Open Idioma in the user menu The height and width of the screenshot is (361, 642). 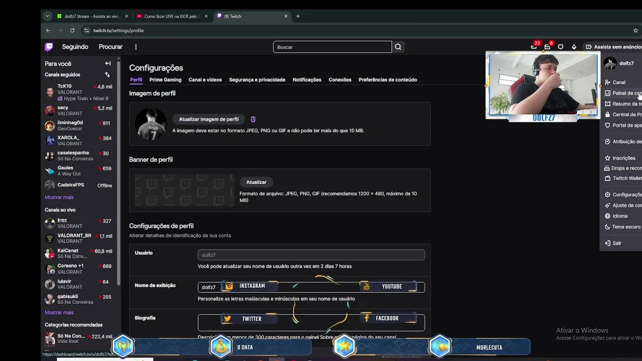(x=622, y=216)
